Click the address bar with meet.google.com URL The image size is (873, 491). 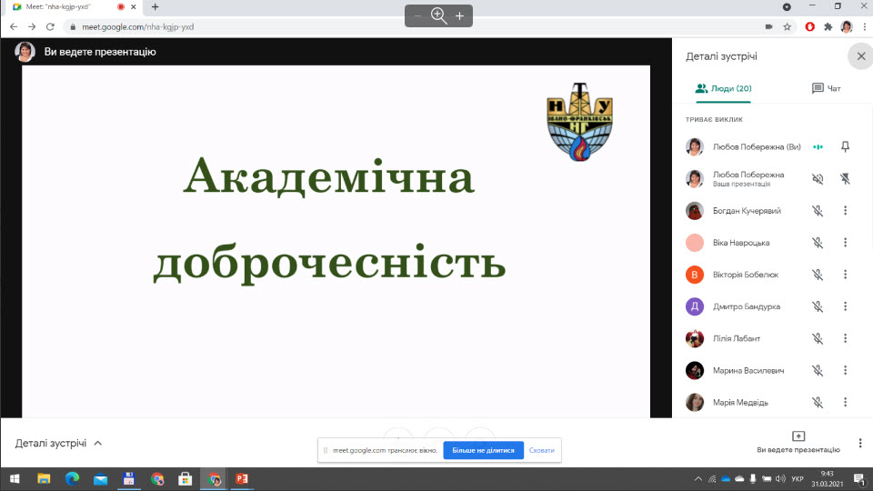(412, 26)
